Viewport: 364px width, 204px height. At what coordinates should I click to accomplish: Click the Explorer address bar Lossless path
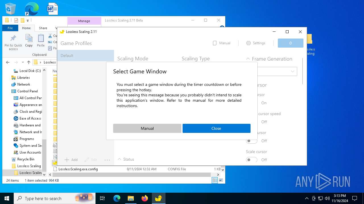click(50, 62)
